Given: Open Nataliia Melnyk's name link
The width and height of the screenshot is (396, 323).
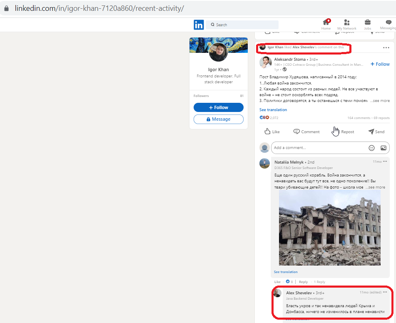Looking at the screenshot, I should point(289,162).
